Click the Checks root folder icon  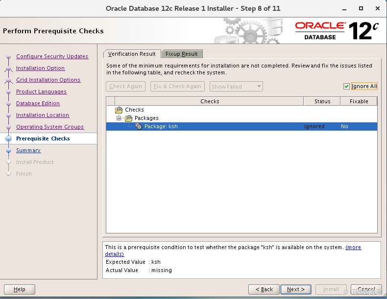click(119, 110)
